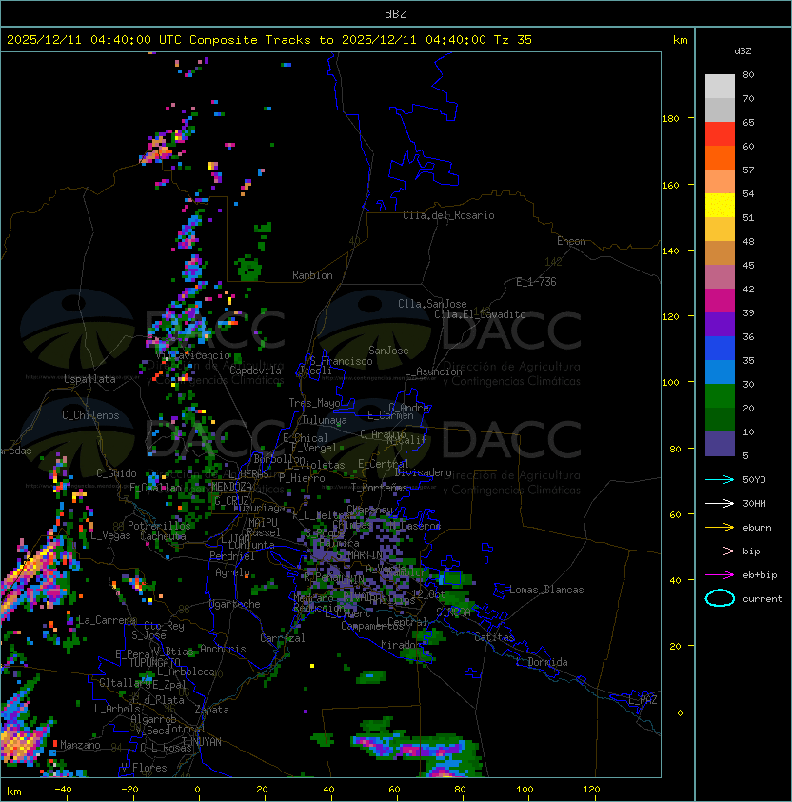
Task: Click the legend value label '65'
Action: click(748, 122)
